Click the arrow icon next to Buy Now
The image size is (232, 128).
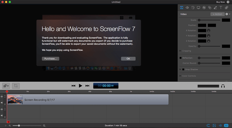[228, 2]
